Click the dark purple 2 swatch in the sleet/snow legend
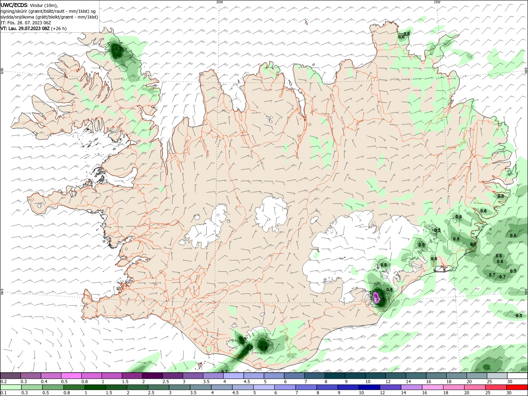Screen dimensions: 528x396 (152, 375)
